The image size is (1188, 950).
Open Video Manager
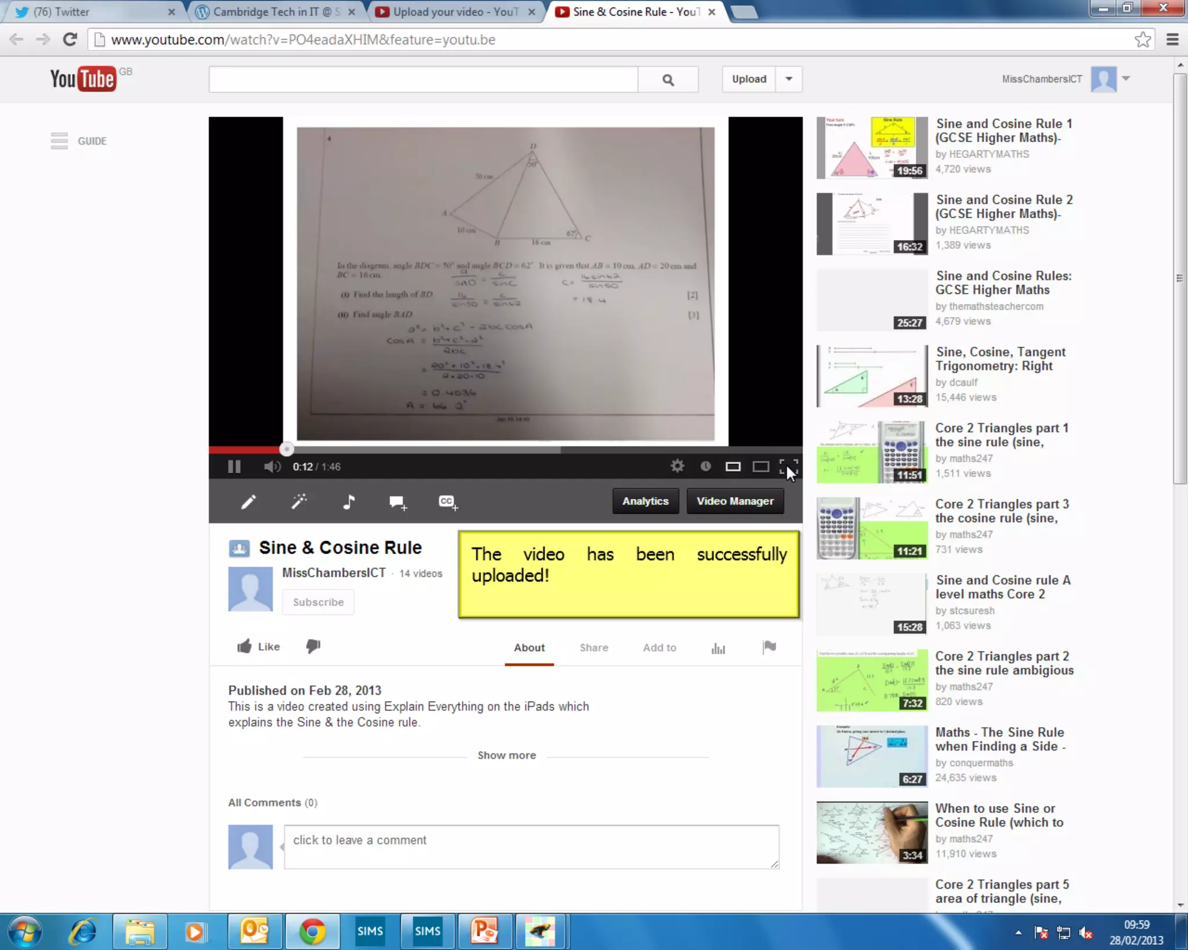735,501
